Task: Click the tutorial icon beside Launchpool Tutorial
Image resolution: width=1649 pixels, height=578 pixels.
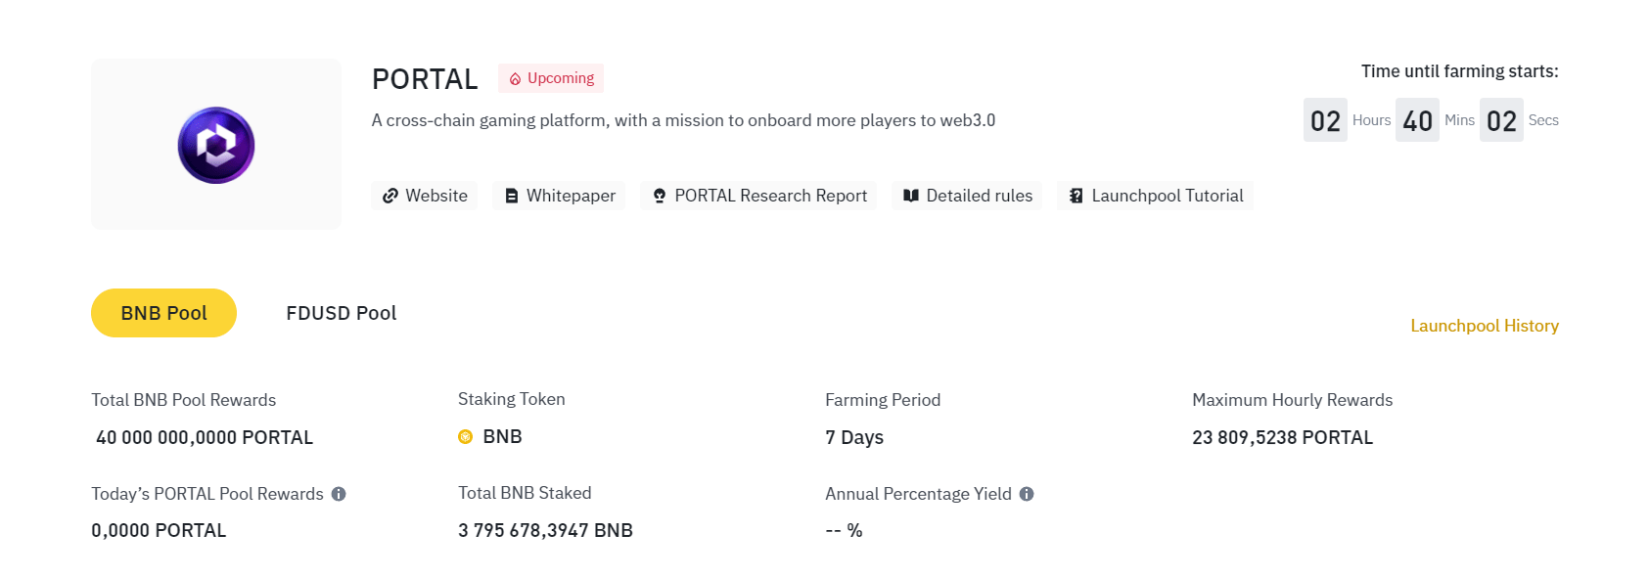Action: click(1076, 196)
